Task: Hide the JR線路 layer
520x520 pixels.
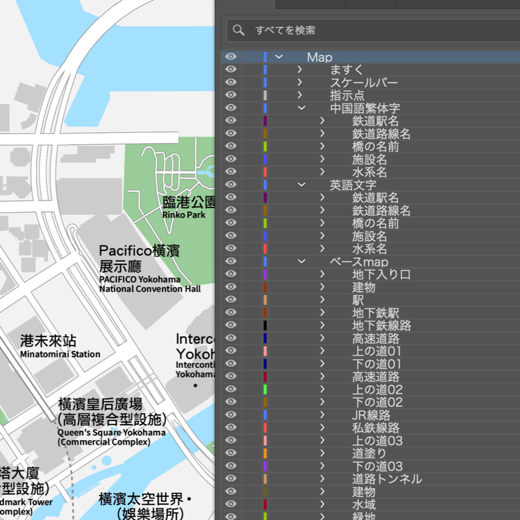Action: click(231, 414)
